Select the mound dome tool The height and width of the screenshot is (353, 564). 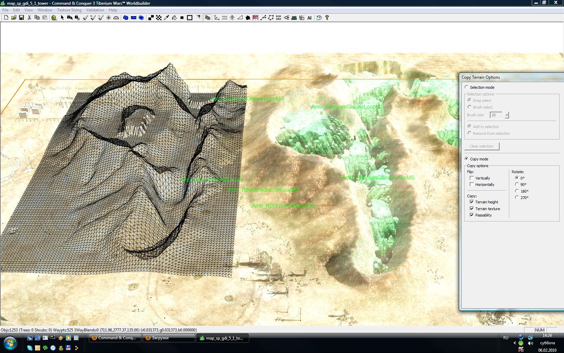point(116,17)
